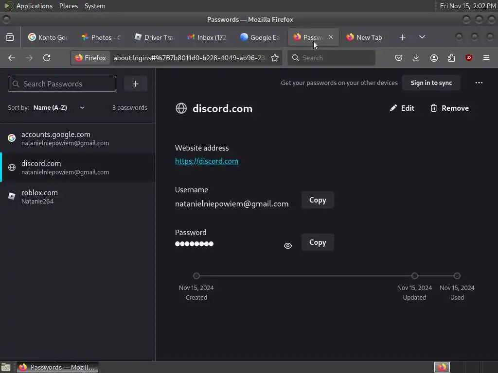The height and width of the screenshot is (373, 498).
Task: Select the accounts.google.com login entry
Action: [78, 138]
